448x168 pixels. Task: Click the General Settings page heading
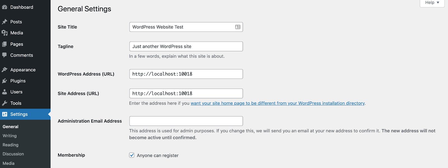pos(84,9)
